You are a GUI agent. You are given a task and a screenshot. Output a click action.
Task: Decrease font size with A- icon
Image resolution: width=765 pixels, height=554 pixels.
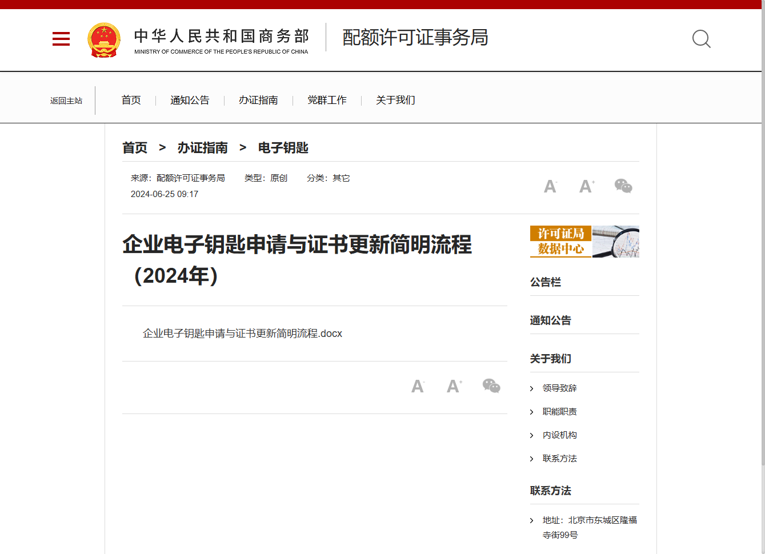point(550,186)
